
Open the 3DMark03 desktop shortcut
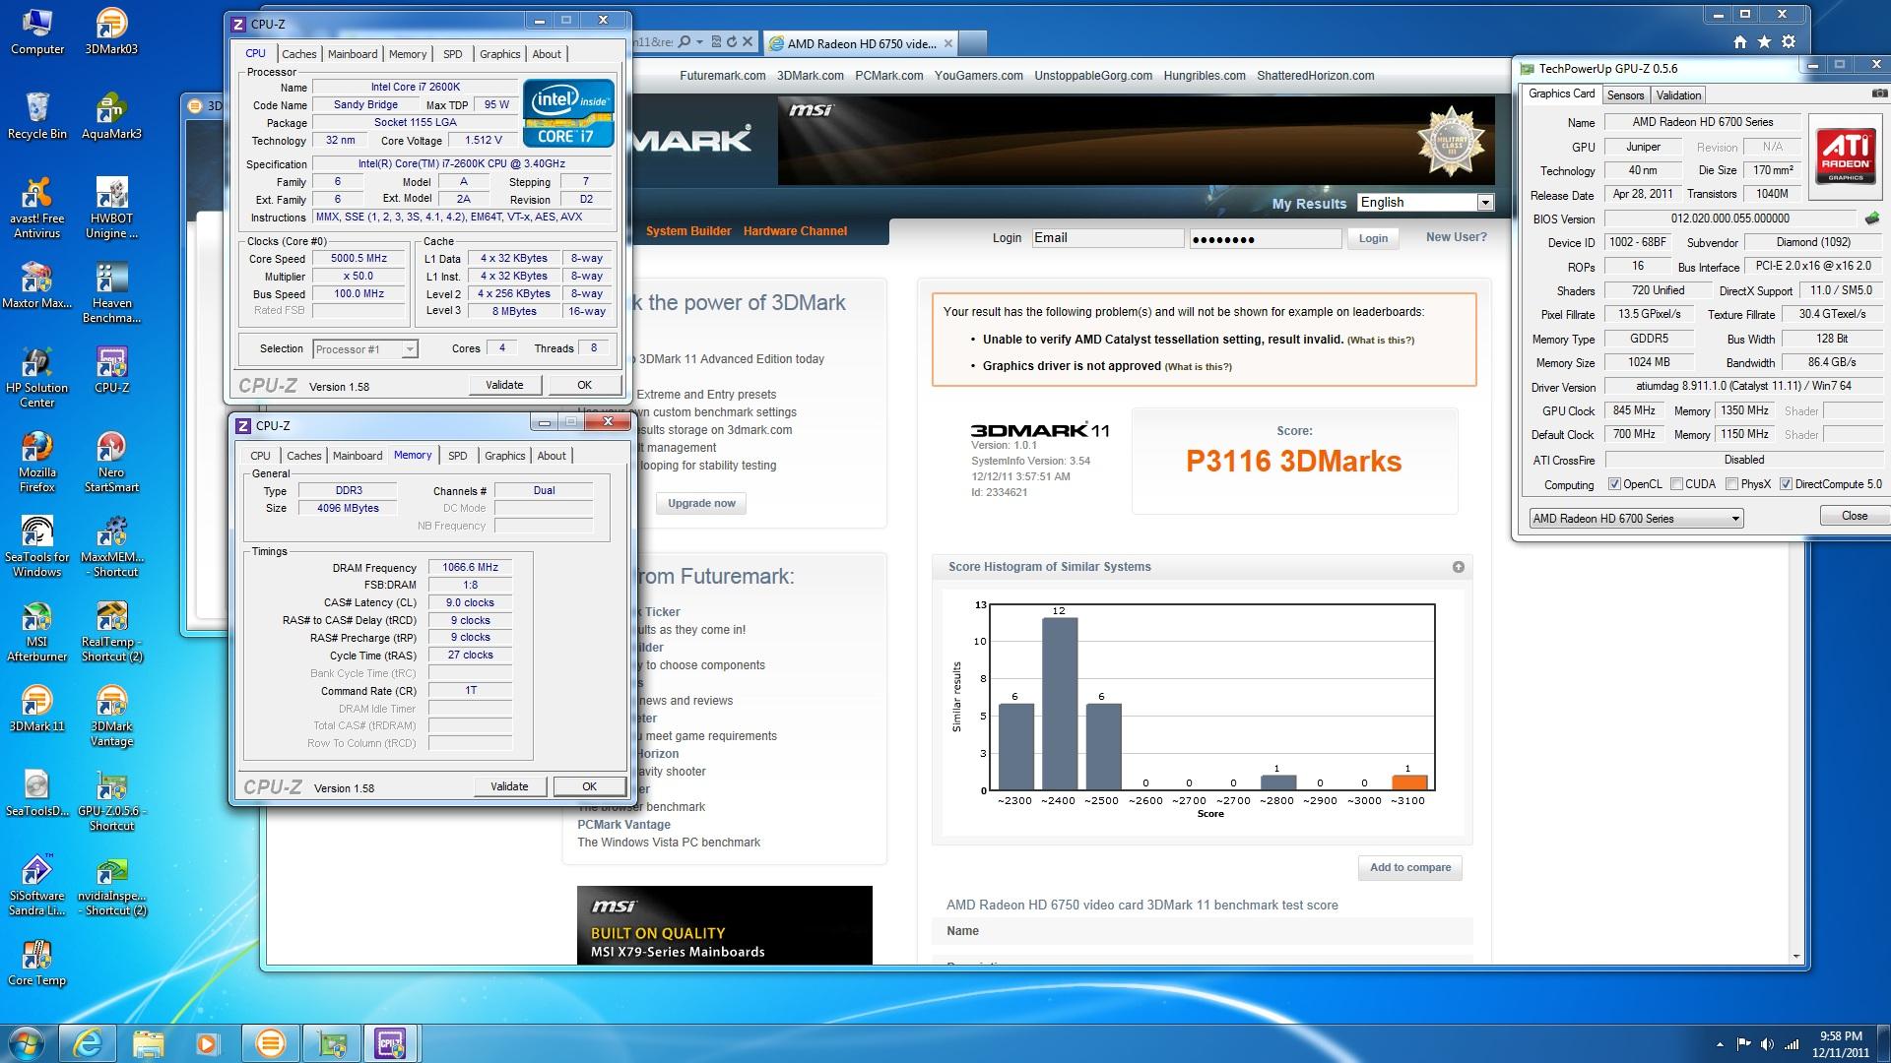tap(111, 31)
